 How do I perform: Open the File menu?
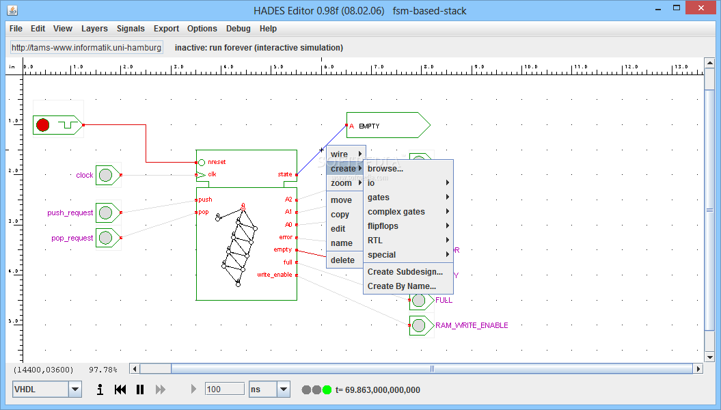[16, 29]
